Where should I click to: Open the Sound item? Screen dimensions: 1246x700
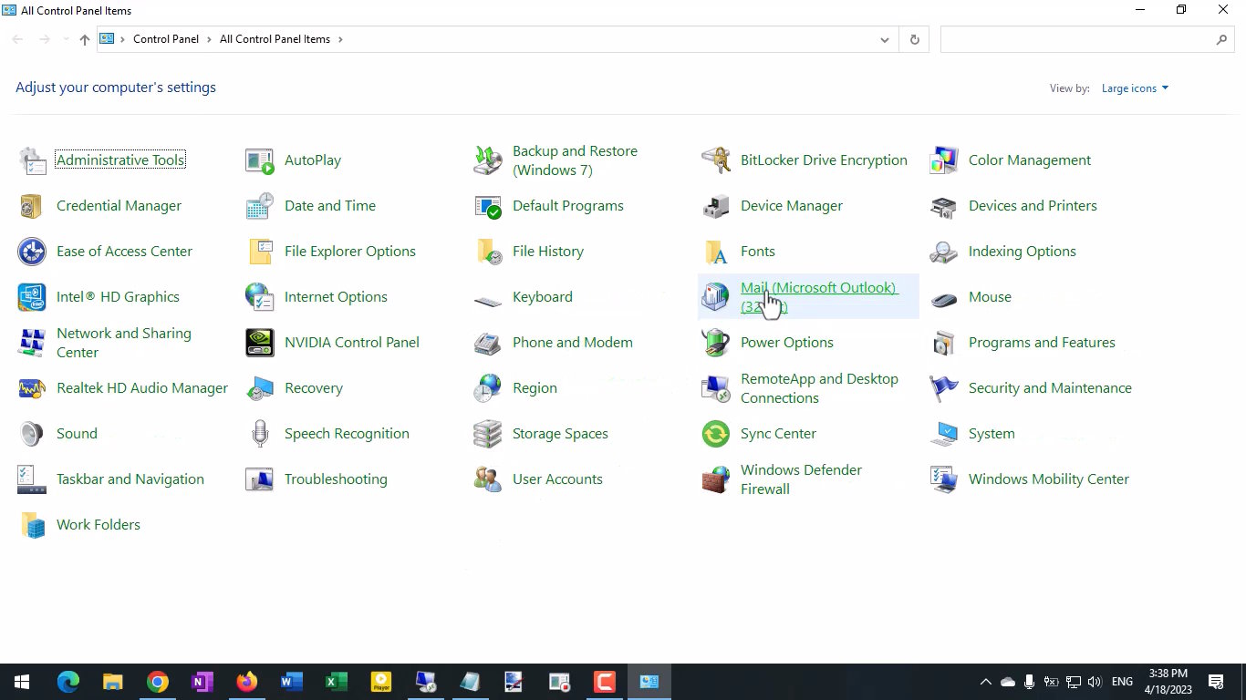[x=57, y=434]
